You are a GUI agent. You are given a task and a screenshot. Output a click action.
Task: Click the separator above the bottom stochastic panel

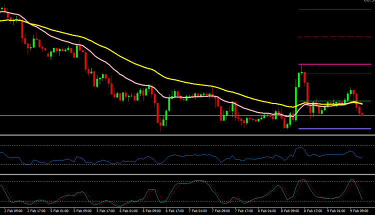click(187, 174)
